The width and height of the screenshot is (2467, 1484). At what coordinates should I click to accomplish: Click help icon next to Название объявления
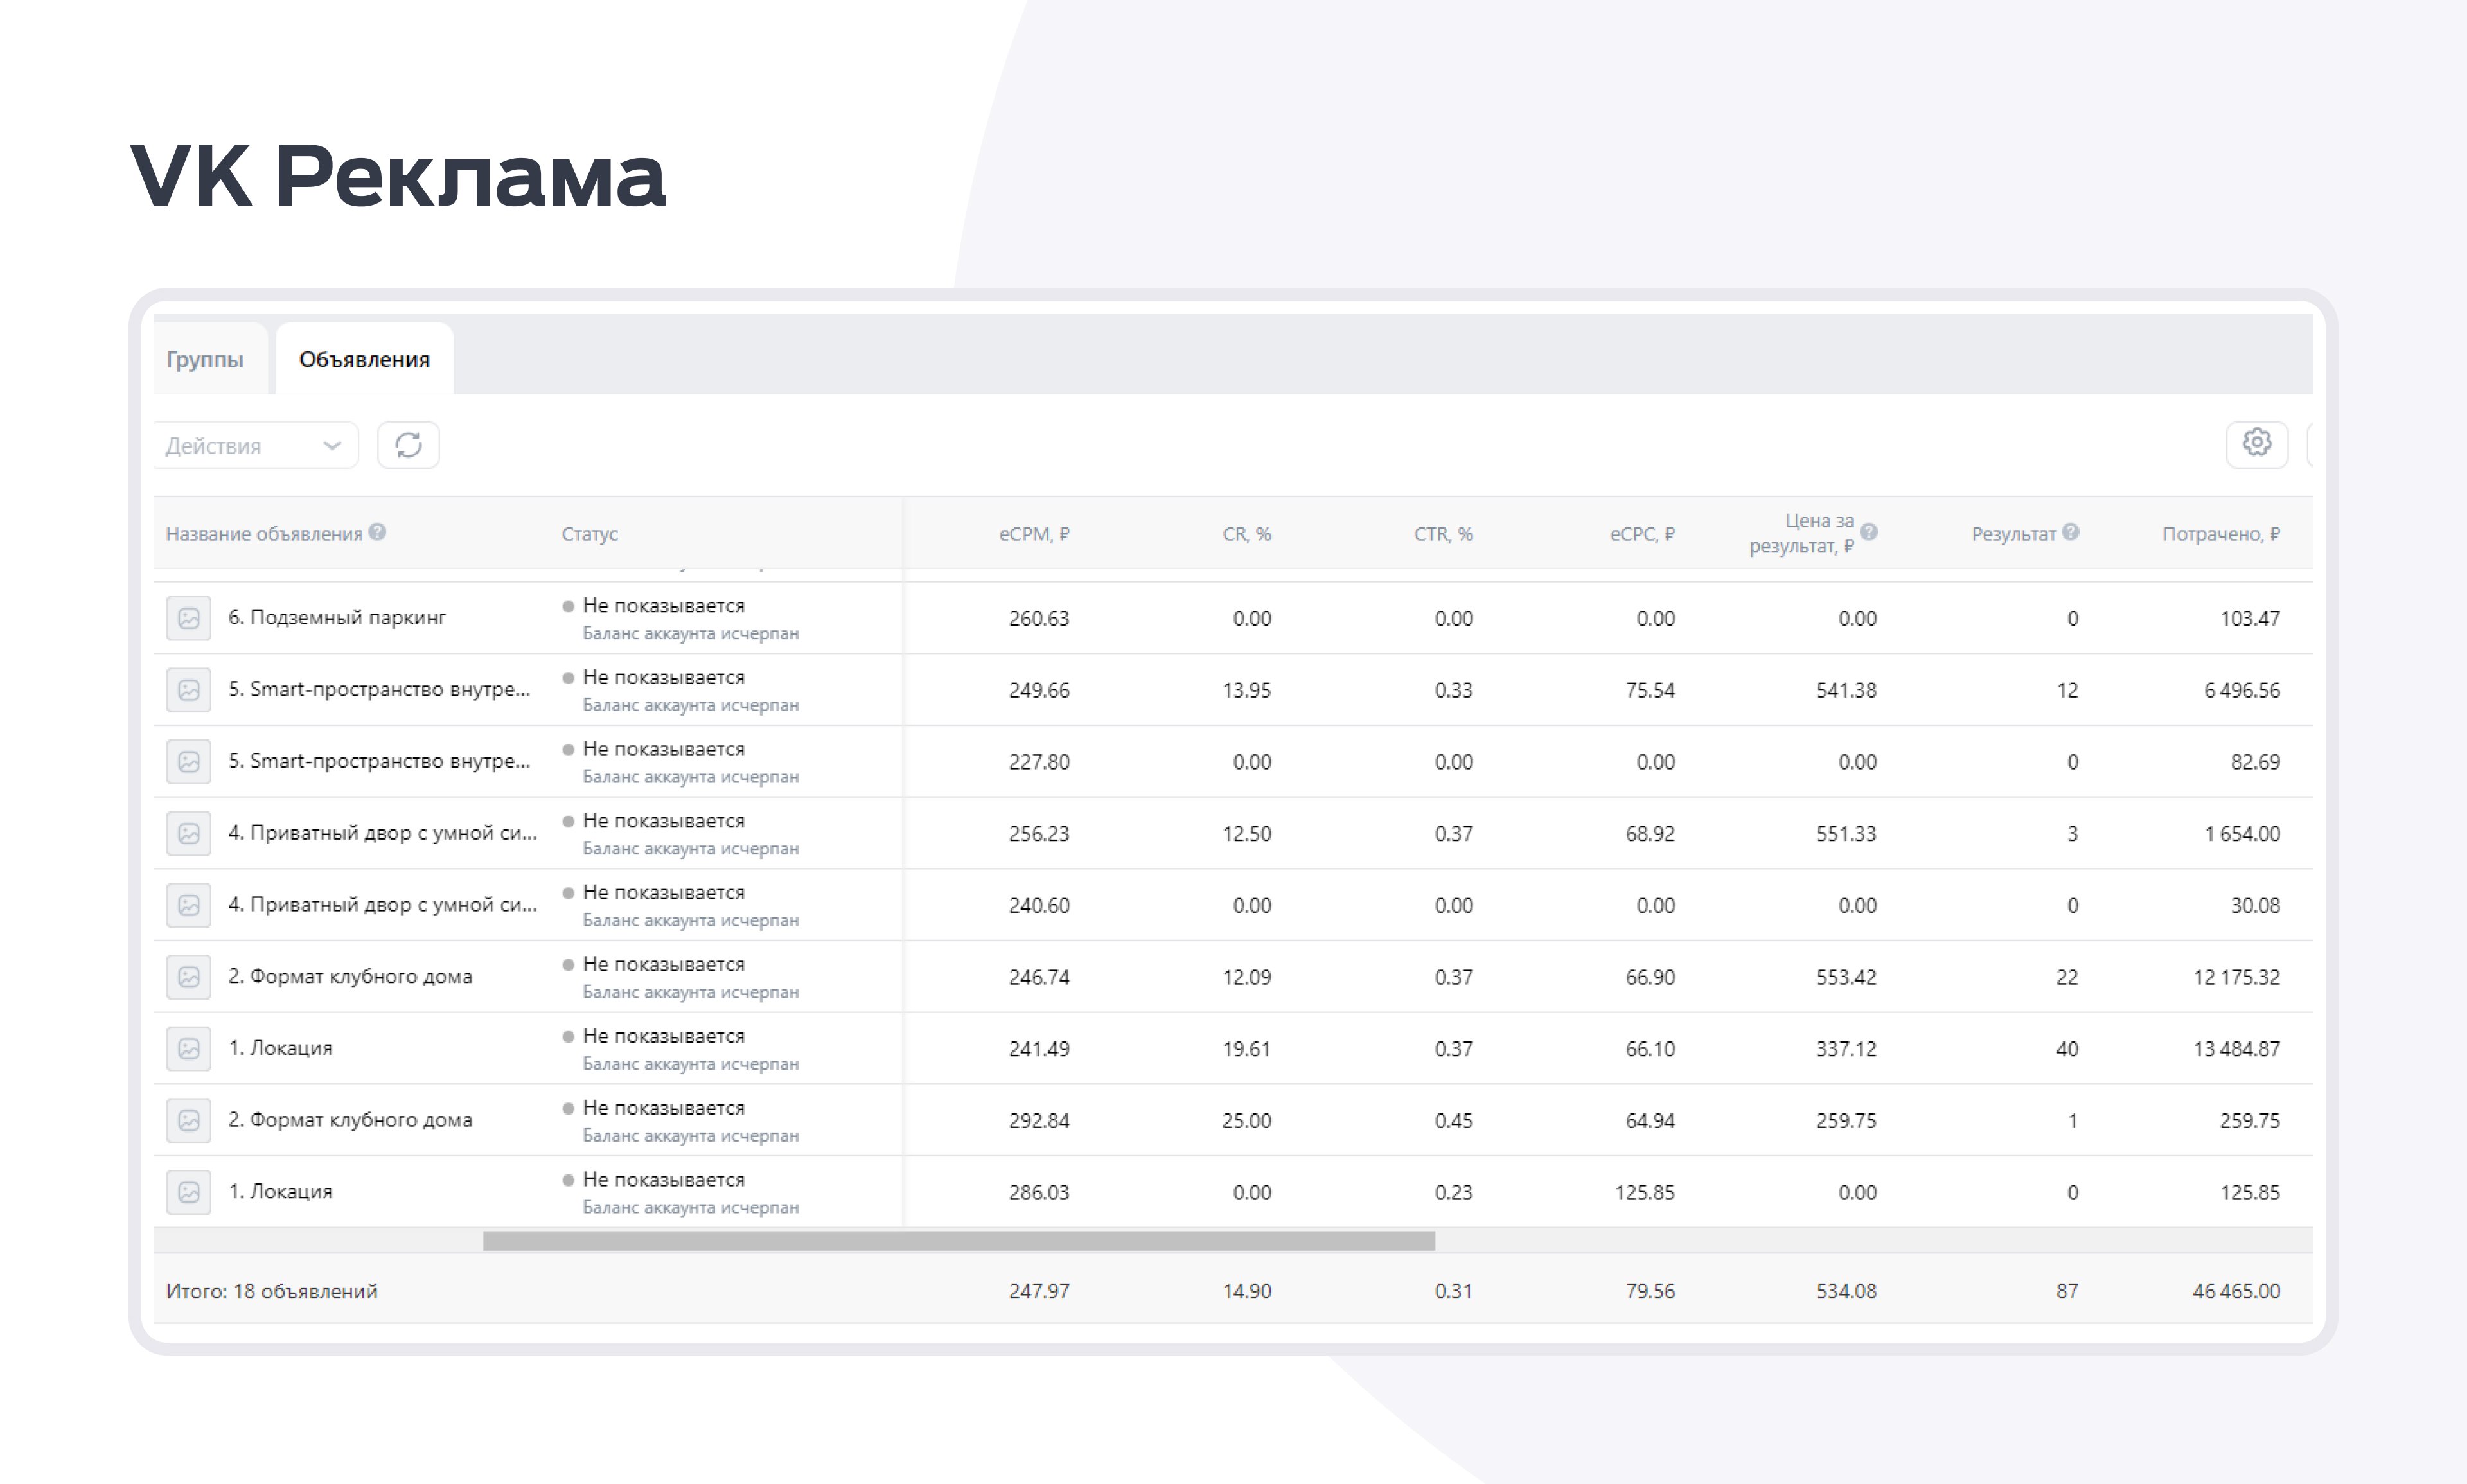[377, 532]
